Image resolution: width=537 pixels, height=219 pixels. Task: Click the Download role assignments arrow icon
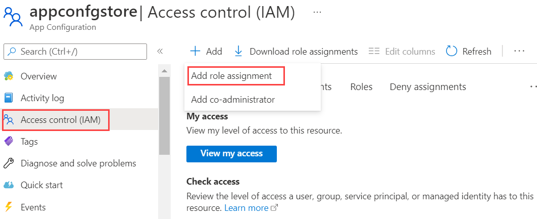(238, 51)
